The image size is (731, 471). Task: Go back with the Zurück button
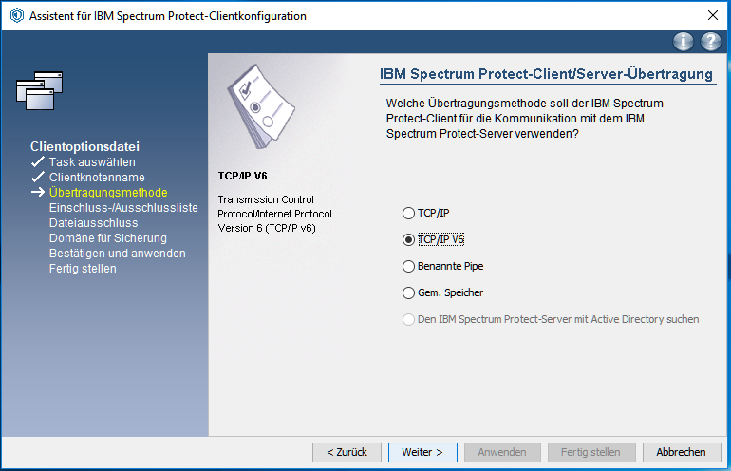click(x=347, y=452)
